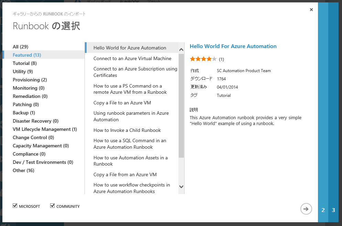The height and width of the screenshot is (226, 342).
Task: Jump to wizard step 2
Action: point(323,210)
